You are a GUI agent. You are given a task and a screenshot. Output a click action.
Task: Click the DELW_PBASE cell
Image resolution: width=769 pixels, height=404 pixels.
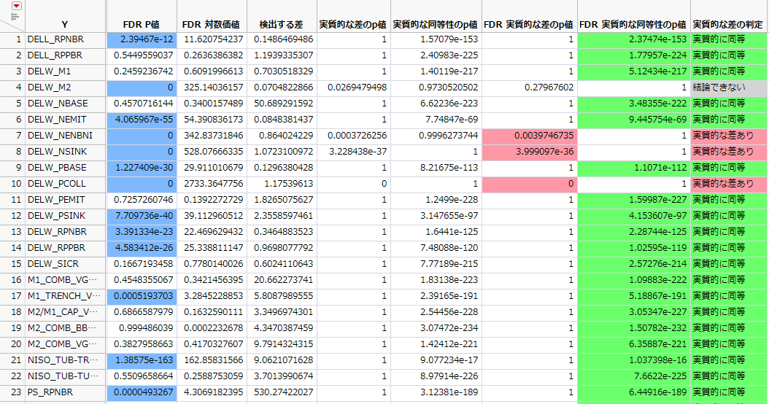(65, 167)
